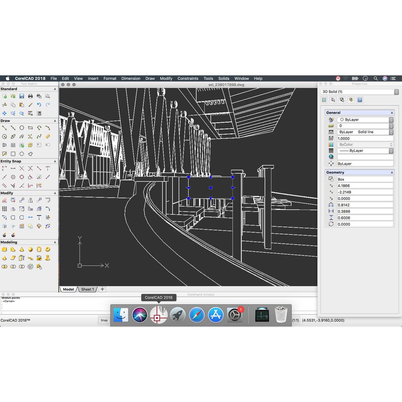
Task: Pick the Cylinder tool in Modeling panel
Action: 39,249
